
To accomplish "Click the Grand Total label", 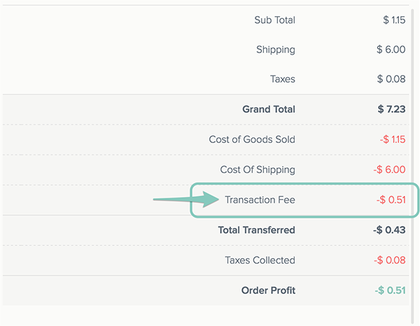I will (x=269, y=109).
